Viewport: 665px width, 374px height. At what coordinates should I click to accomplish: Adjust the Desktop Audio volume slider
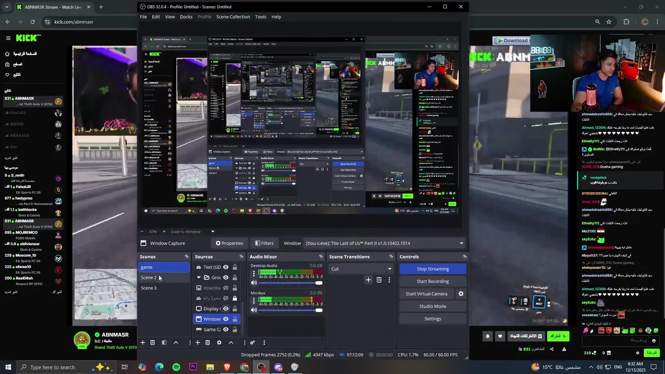[x=290, y=283]
